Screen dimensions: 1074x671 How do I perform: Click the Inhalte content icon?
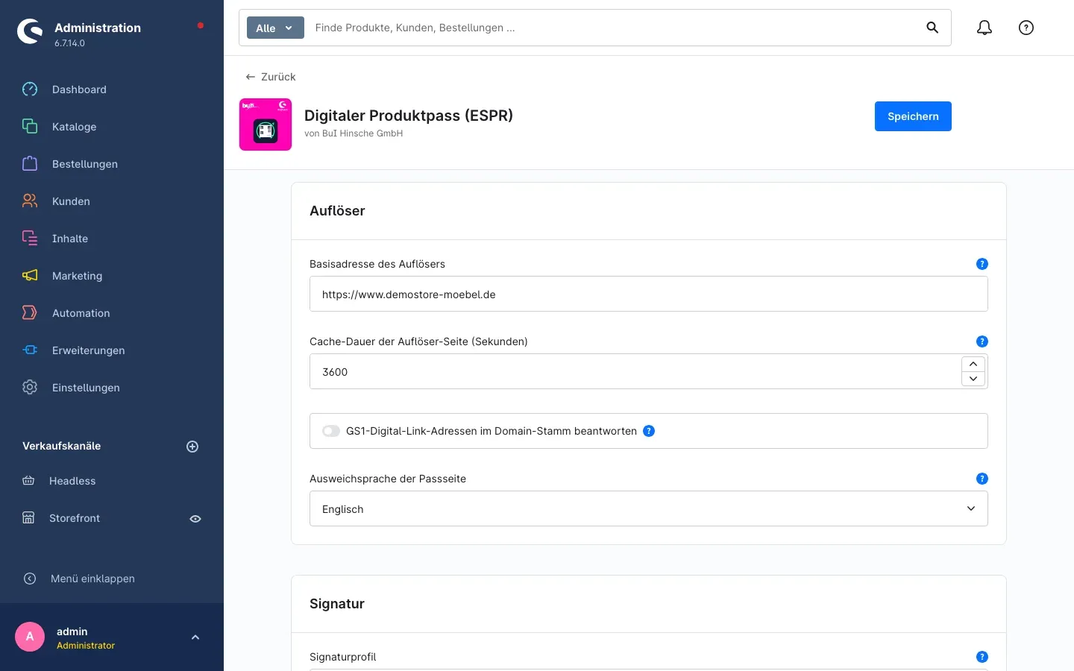click(30, 239)
